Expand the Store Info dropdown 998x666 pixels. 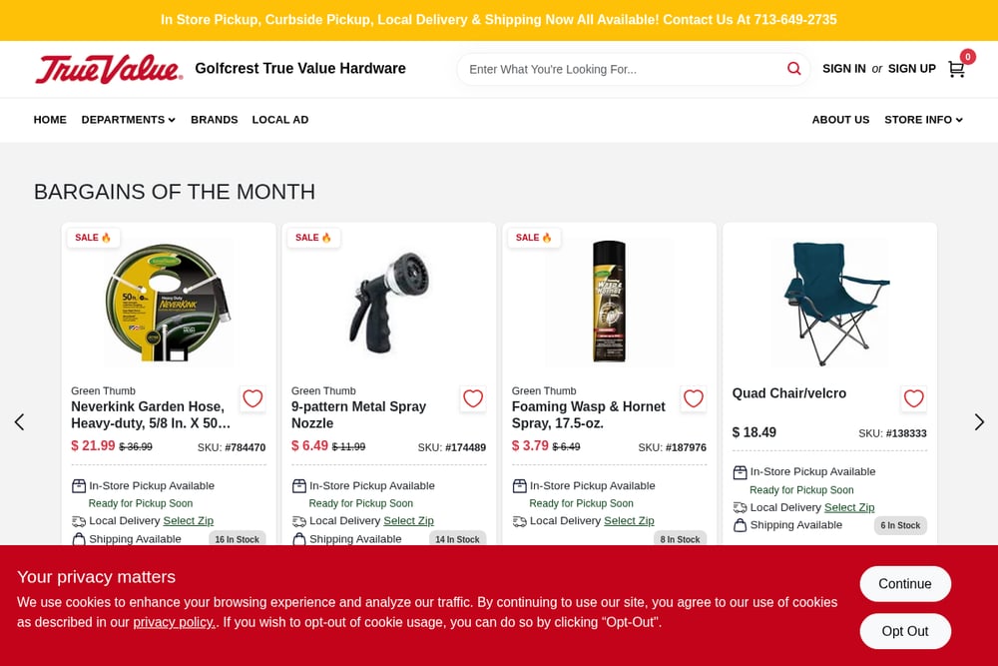923,120
